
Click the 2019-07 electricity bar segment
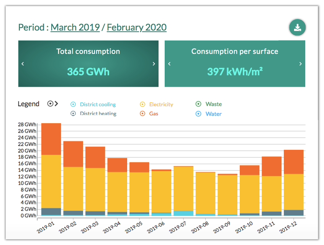click(x=183, y=188)
